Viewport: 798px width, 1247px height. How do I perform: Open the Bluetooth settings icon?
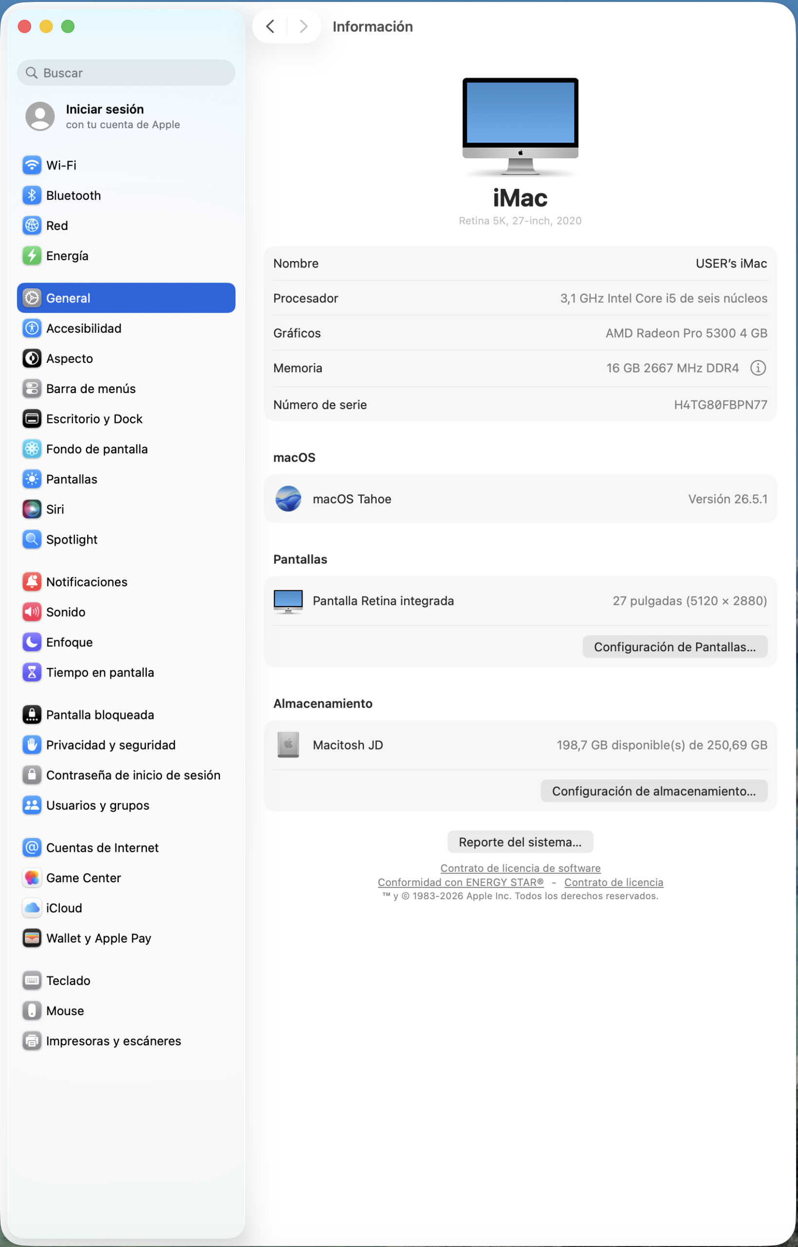[32, 195]
